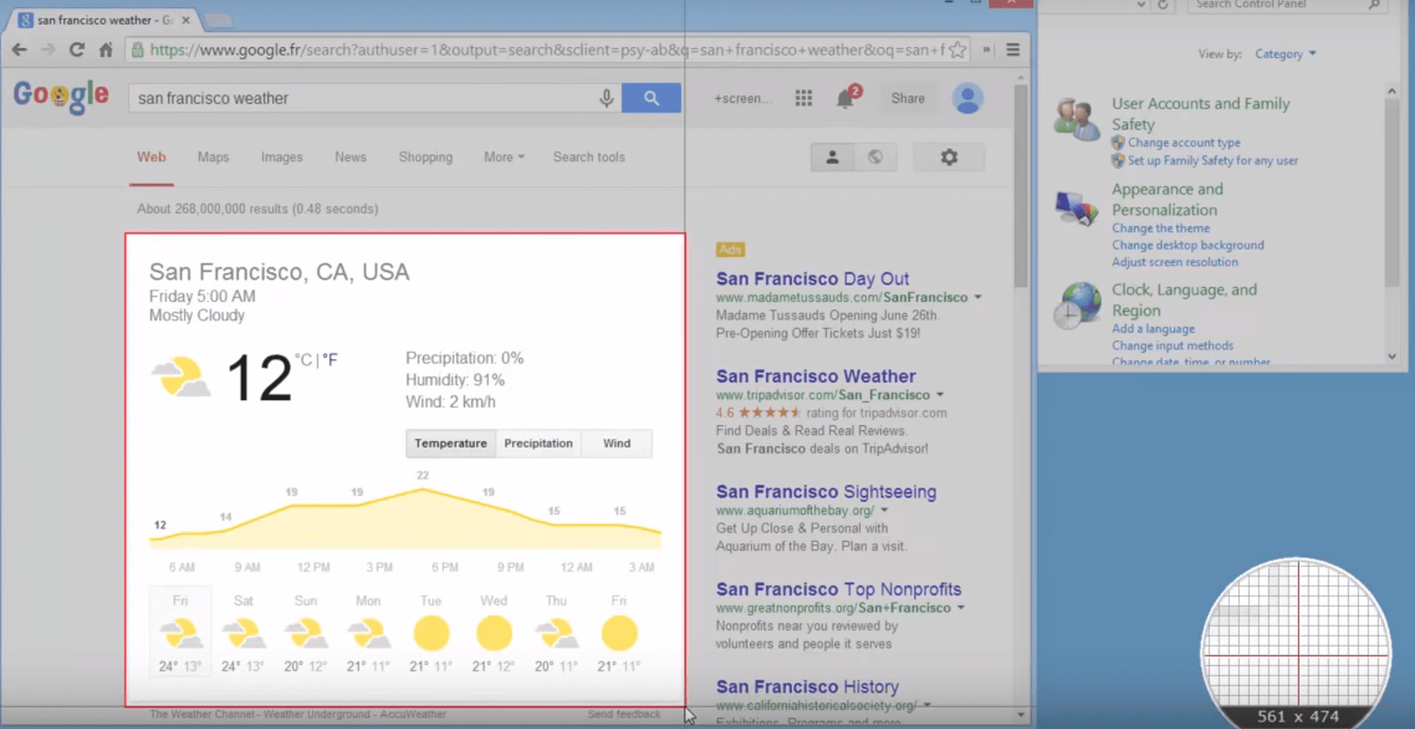Click the magnifier icon in Control Panel search
The width and height of the screenshot is (1415, 729).
(x=1373, y=4)
